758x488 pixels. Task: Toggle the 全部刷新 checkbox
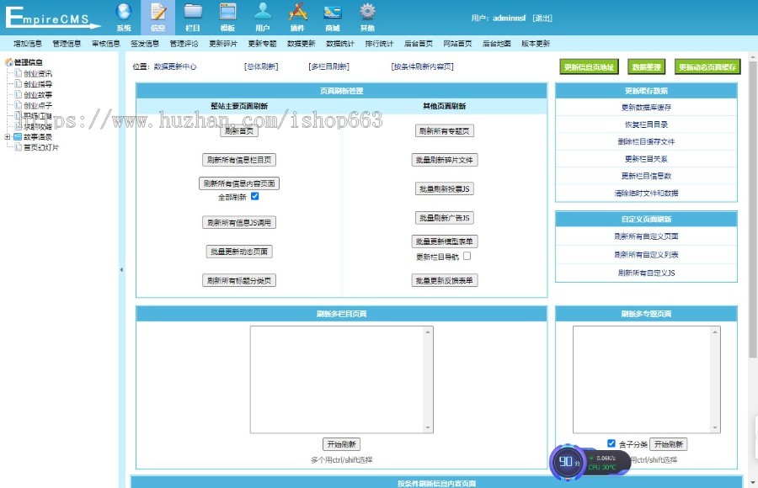coord(254,196)
